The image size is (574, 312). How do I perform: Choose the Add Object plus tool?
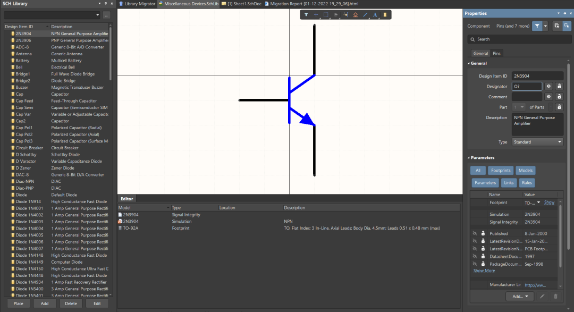[316, 15]
